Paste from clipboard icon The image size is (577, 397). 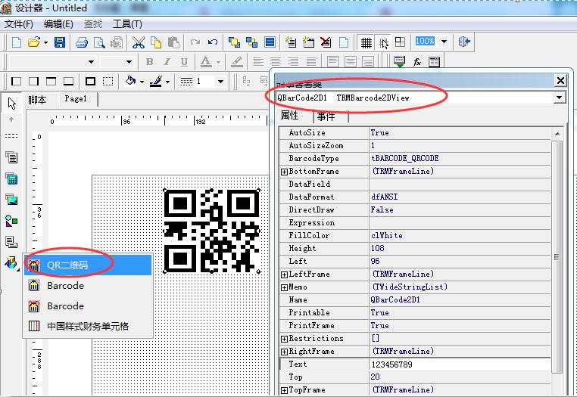pos(173,42)
